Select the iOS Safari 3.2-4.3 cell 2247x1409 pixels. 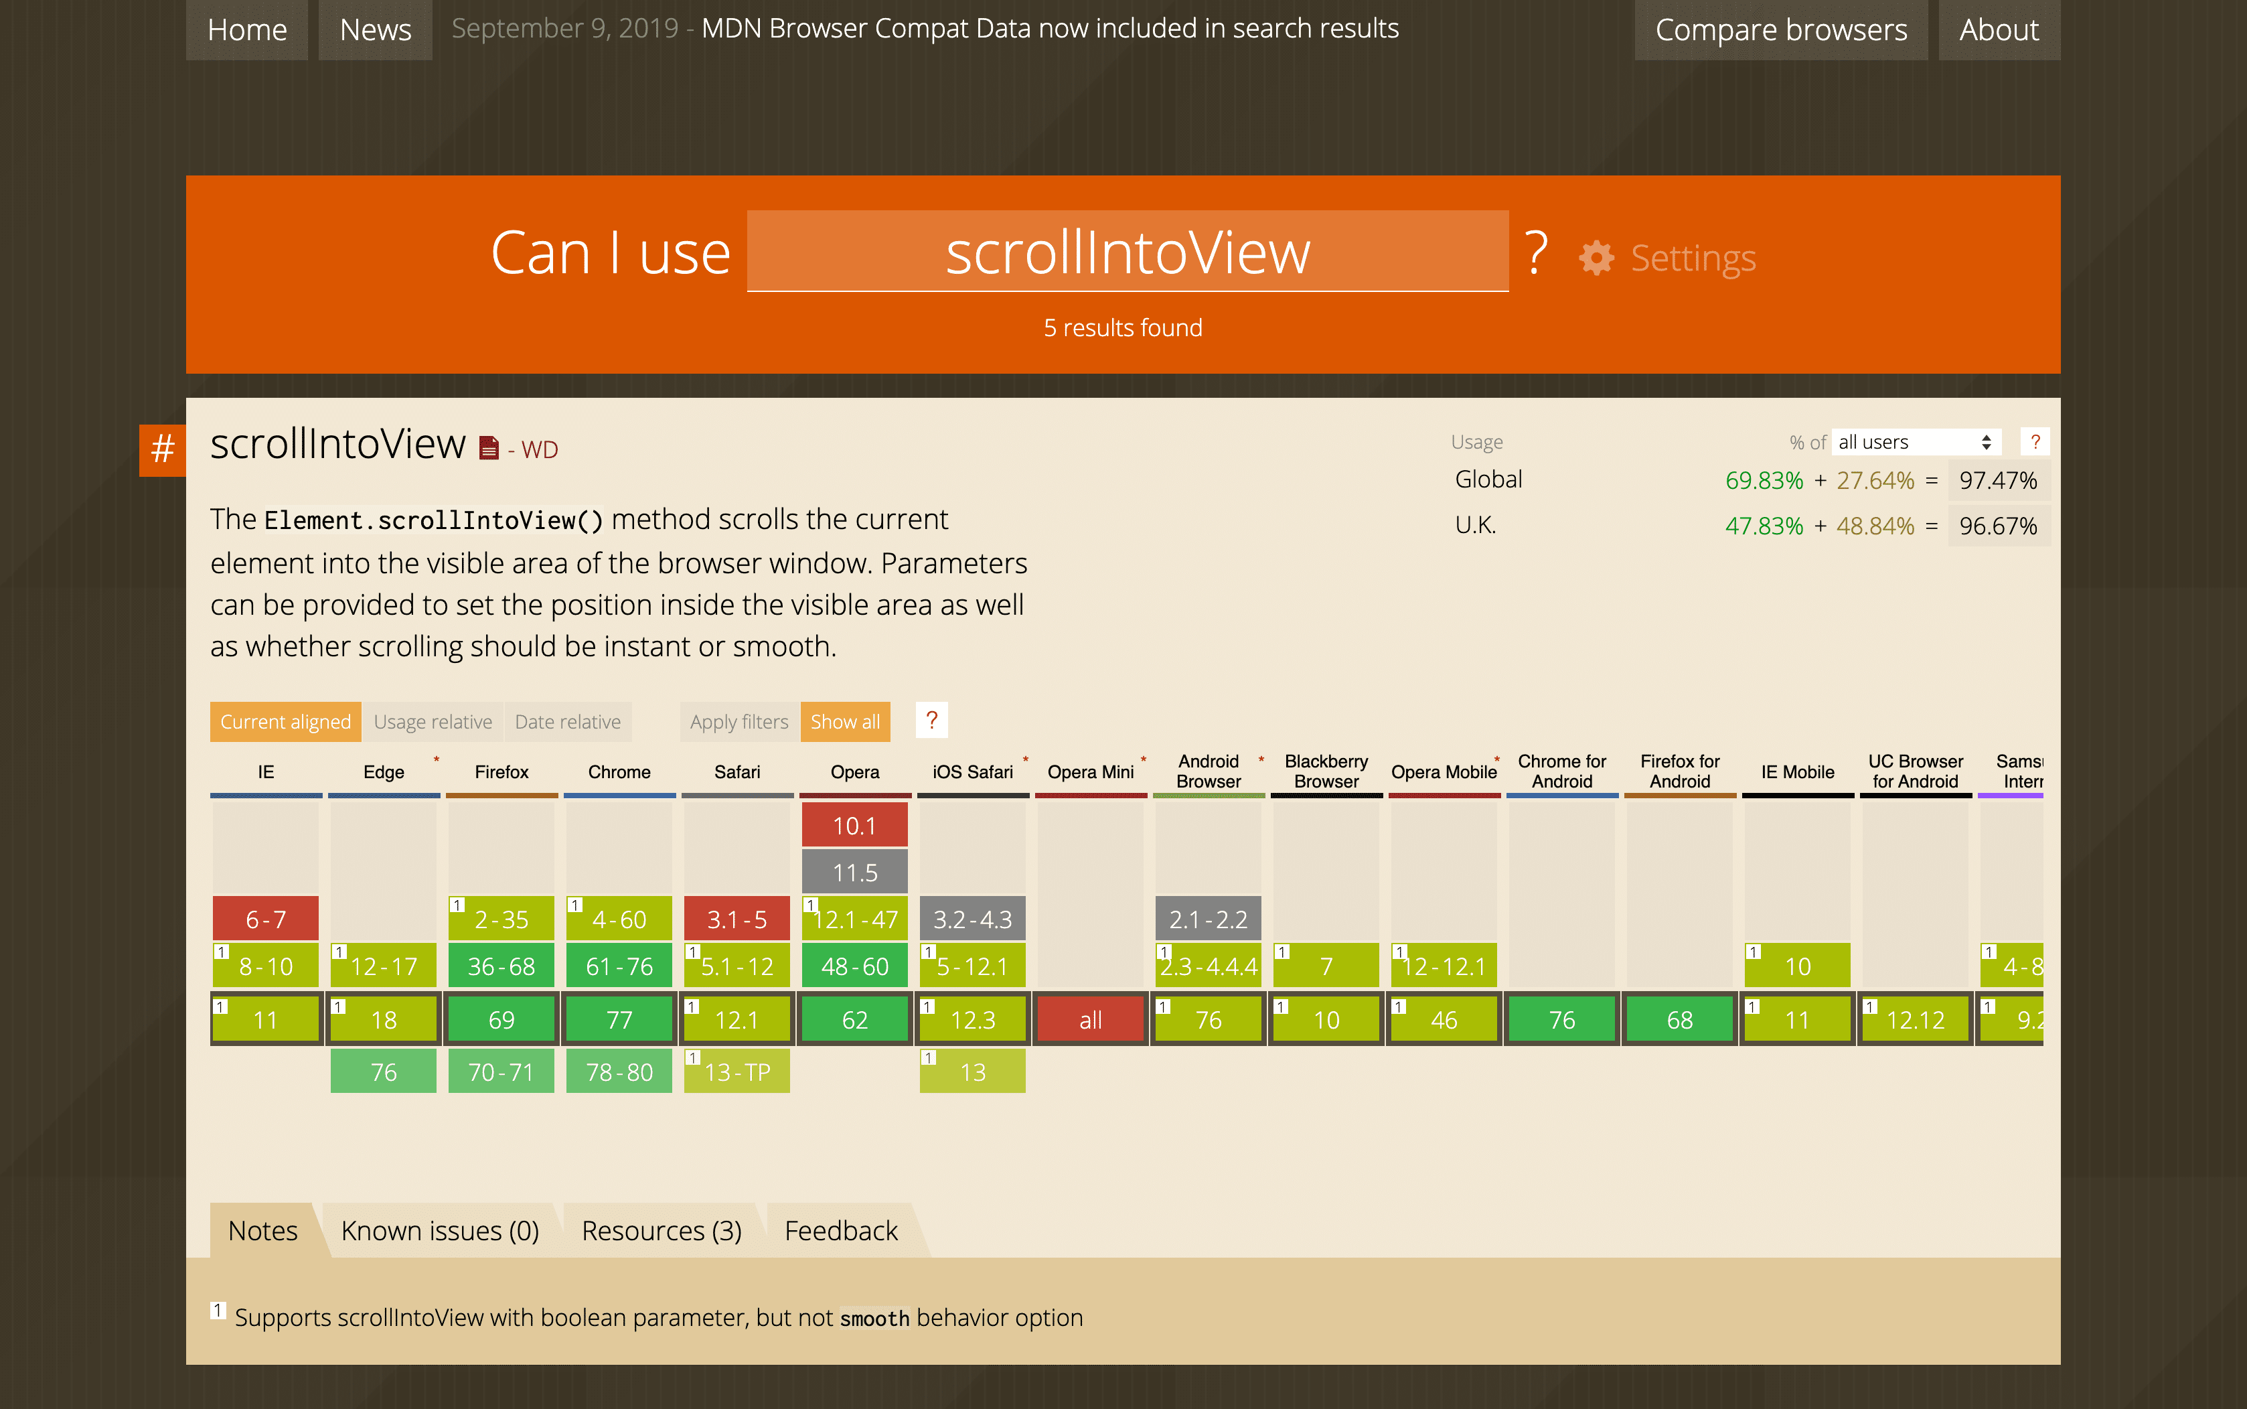click(x=973, y=919)
